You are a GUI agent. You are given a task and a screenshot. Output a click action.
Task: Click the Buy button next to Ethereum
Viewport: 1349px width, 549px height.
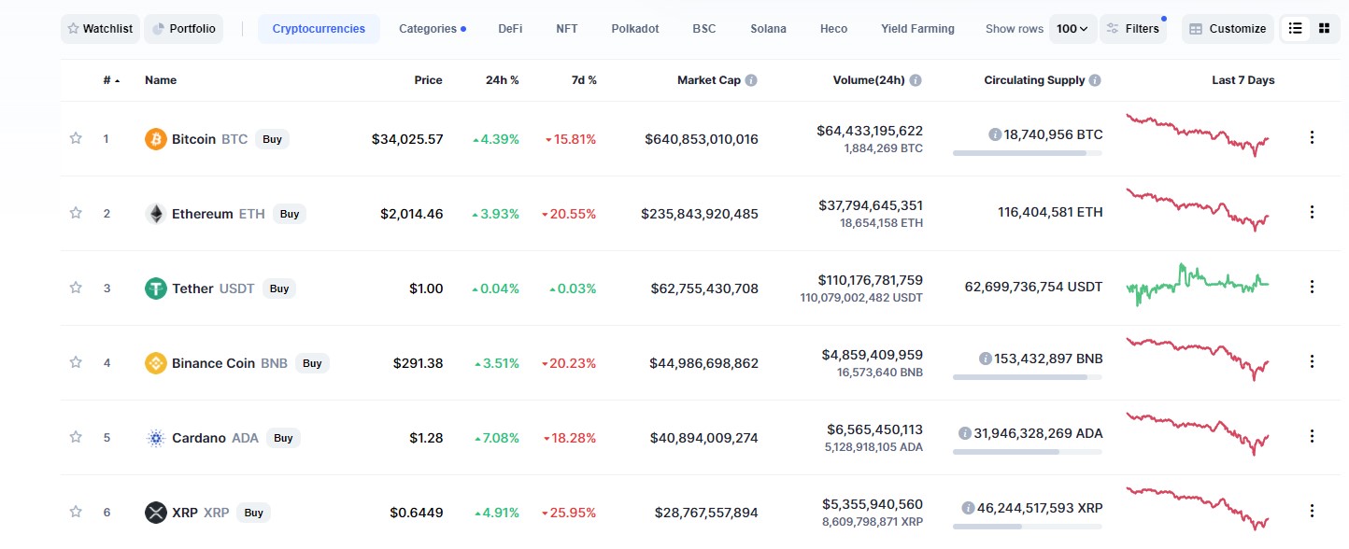pyautogui.click(x=290, y=214)
